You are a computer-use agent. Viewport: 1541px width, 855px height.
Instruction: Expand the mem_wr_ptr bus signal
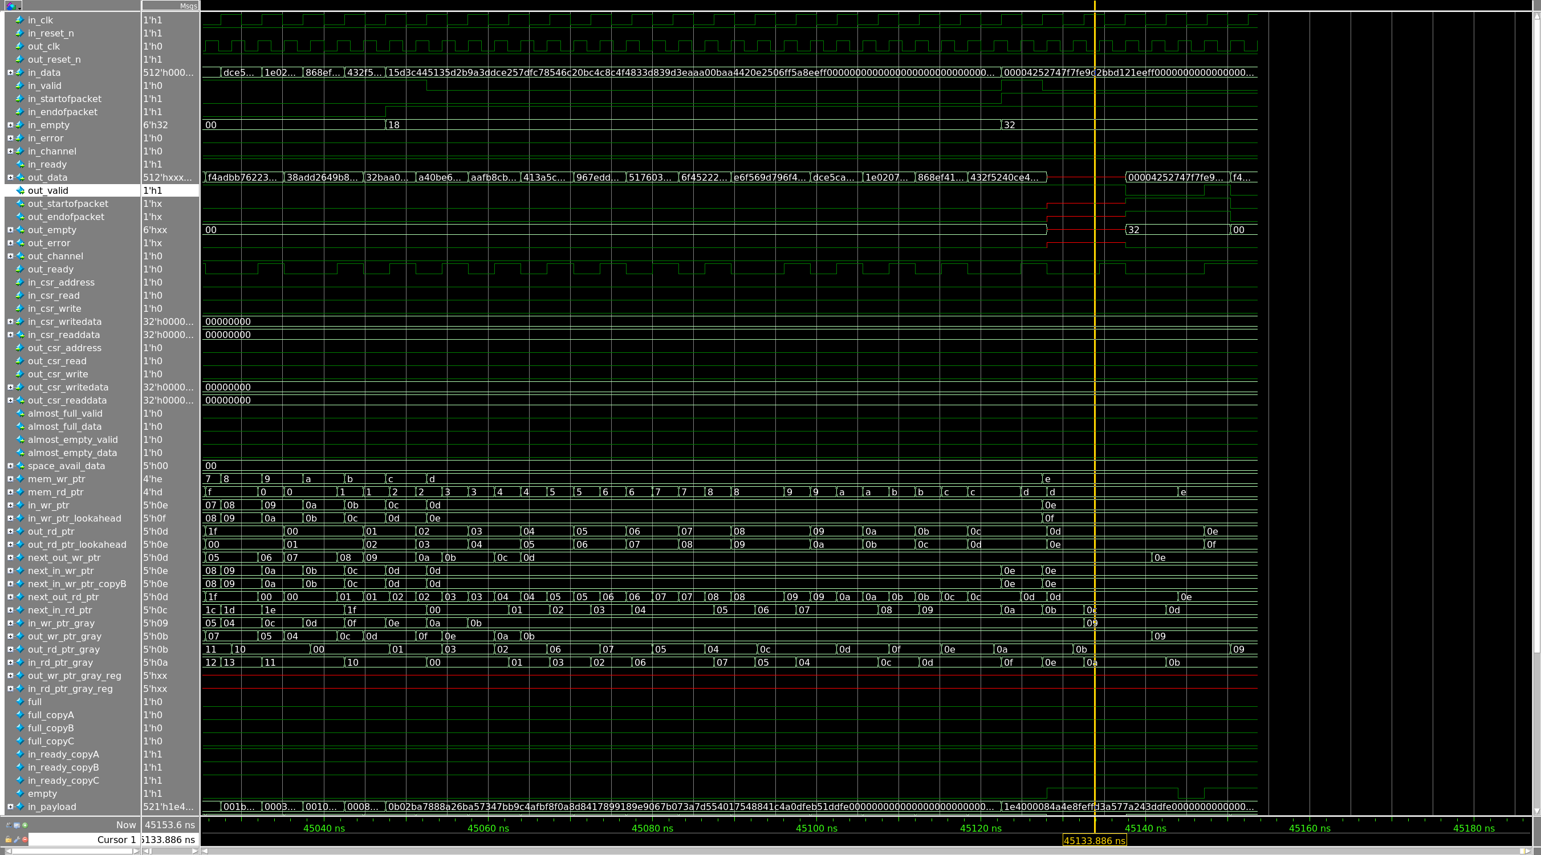[10, 479]
